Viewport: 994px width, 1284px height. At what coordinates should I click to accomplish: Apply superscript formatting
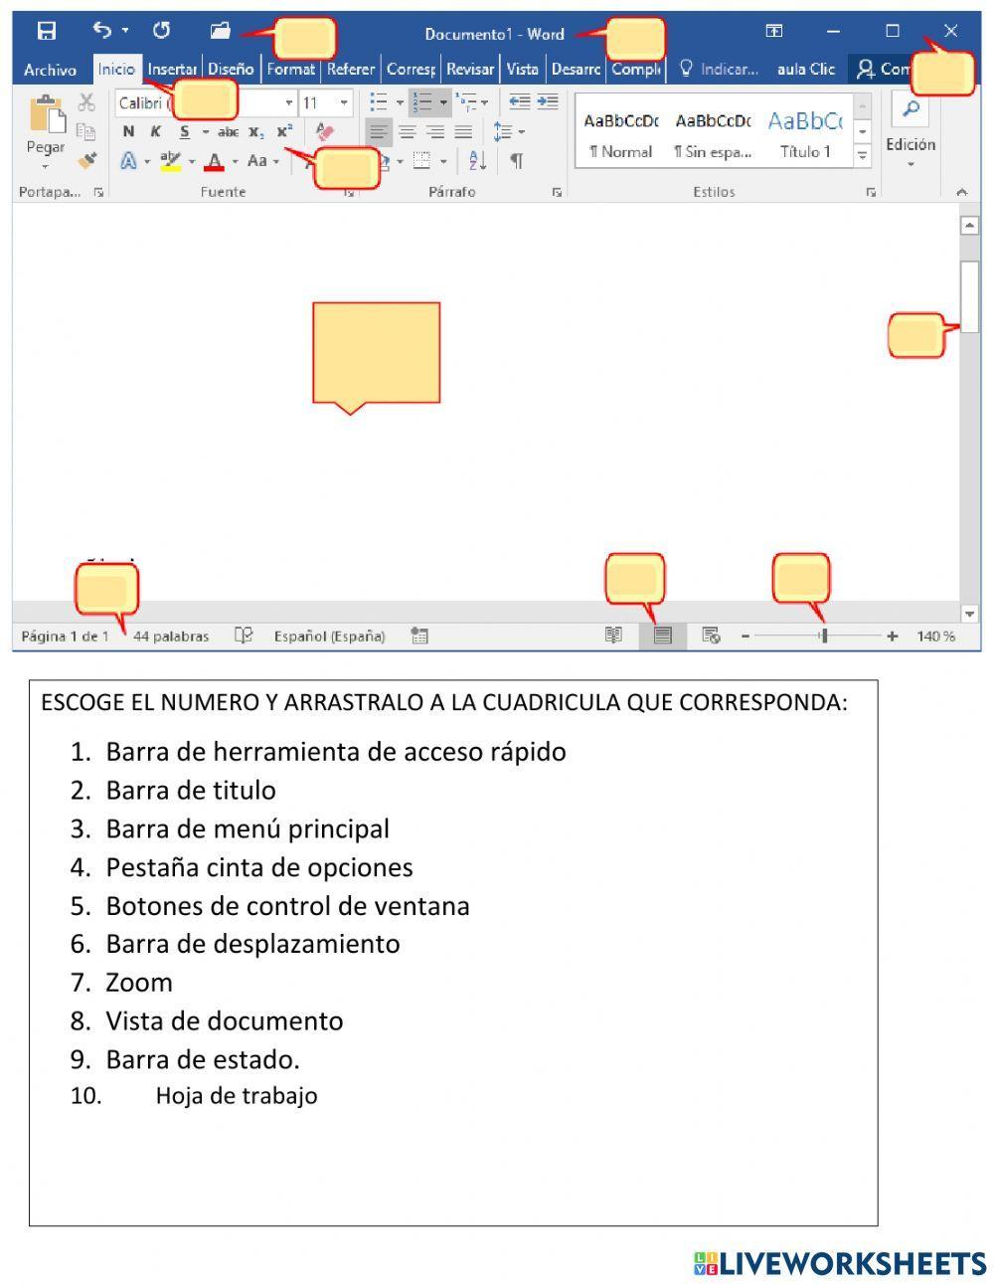[x=284, y=129]
